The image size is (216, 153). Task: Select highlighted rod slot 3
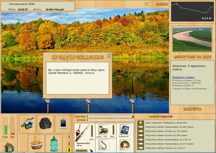pos(69,150)
